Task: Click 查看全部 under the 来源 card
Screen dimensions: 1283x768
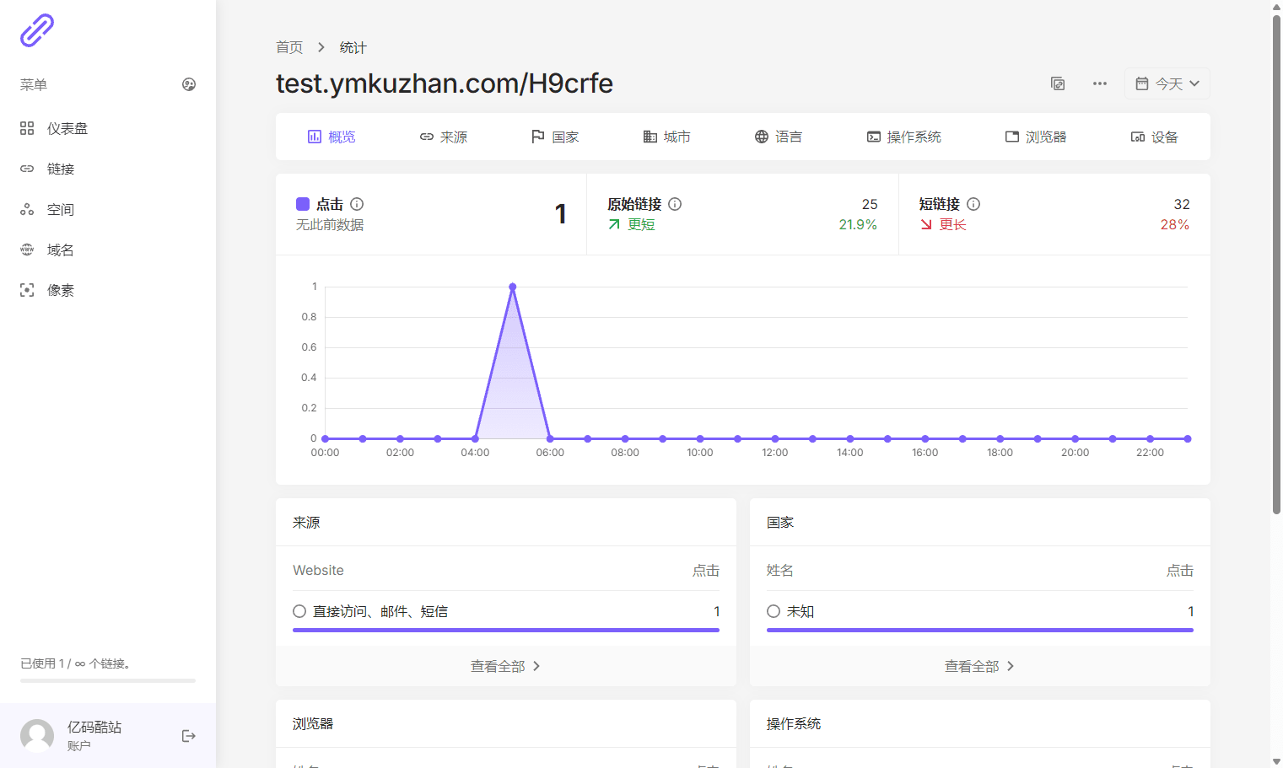Action: pyautogui.click(x=506, y=666)
